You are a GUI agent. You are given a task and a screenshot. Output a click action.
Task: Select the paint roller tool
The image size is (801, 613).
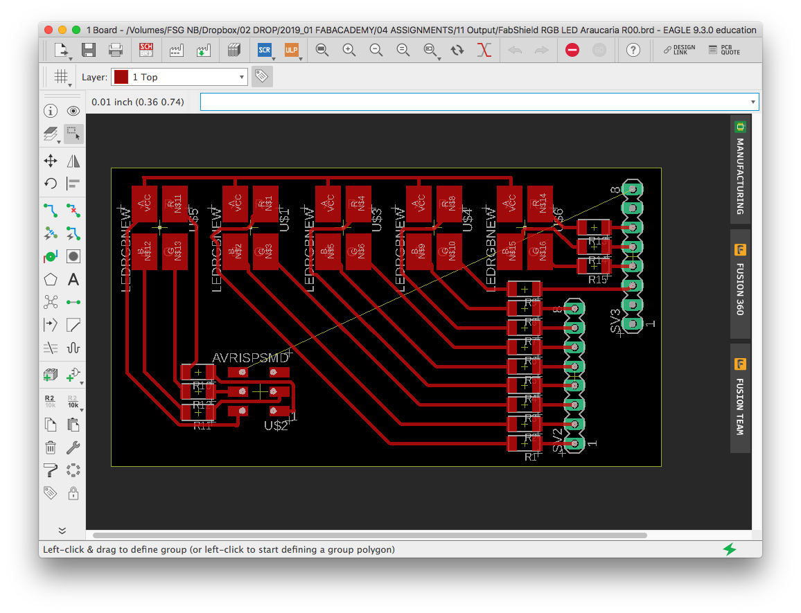click(50, 470)
